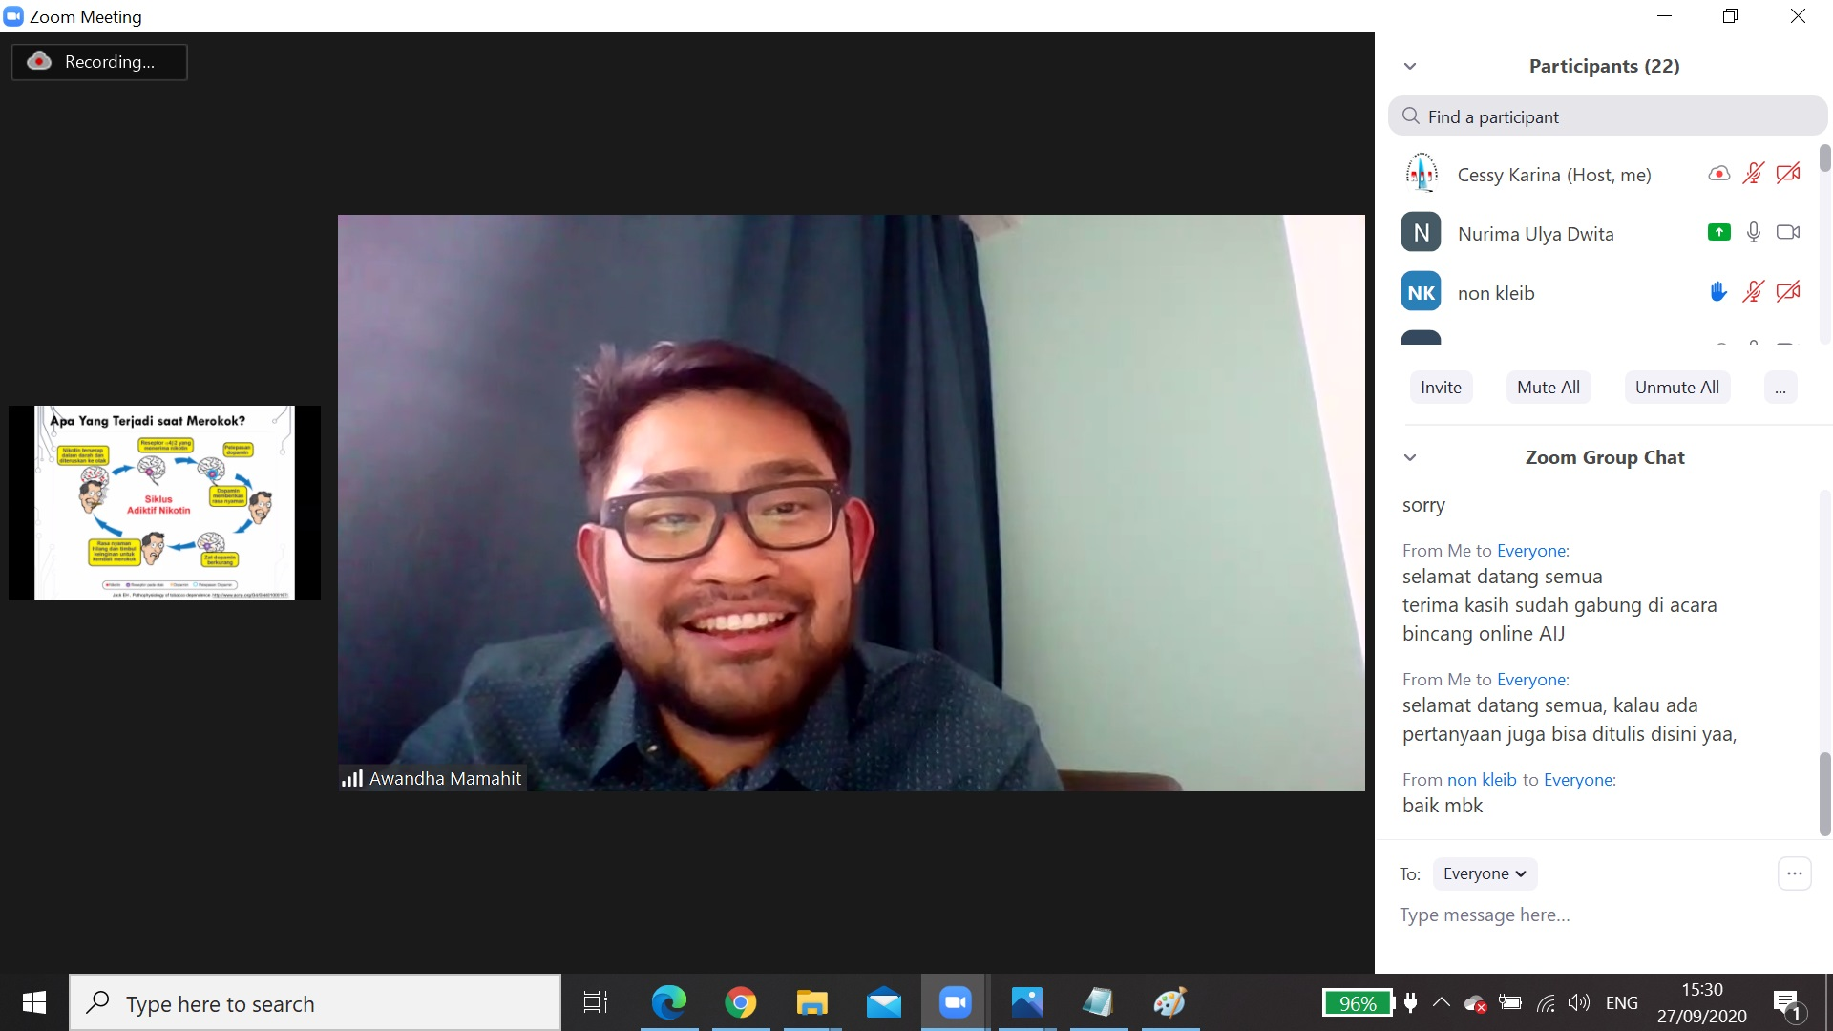Open participants more options ellipsis
Viewport: 1833px width, 1031px height.
click(x=1780, y=388)
